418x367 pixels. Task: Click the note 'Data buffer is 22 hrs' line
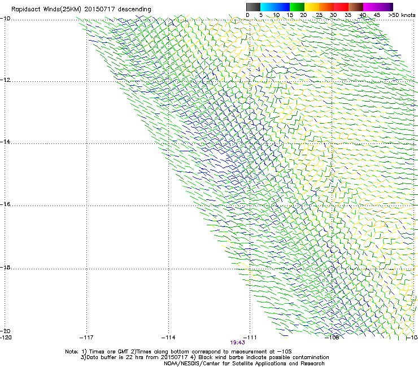pyautogui.click(x=204, y=357)
